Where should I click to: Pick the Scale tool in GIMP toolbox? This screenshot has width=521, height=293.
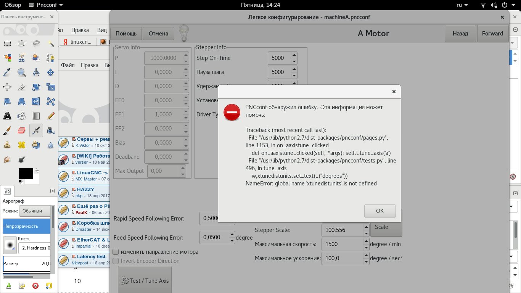51,87
